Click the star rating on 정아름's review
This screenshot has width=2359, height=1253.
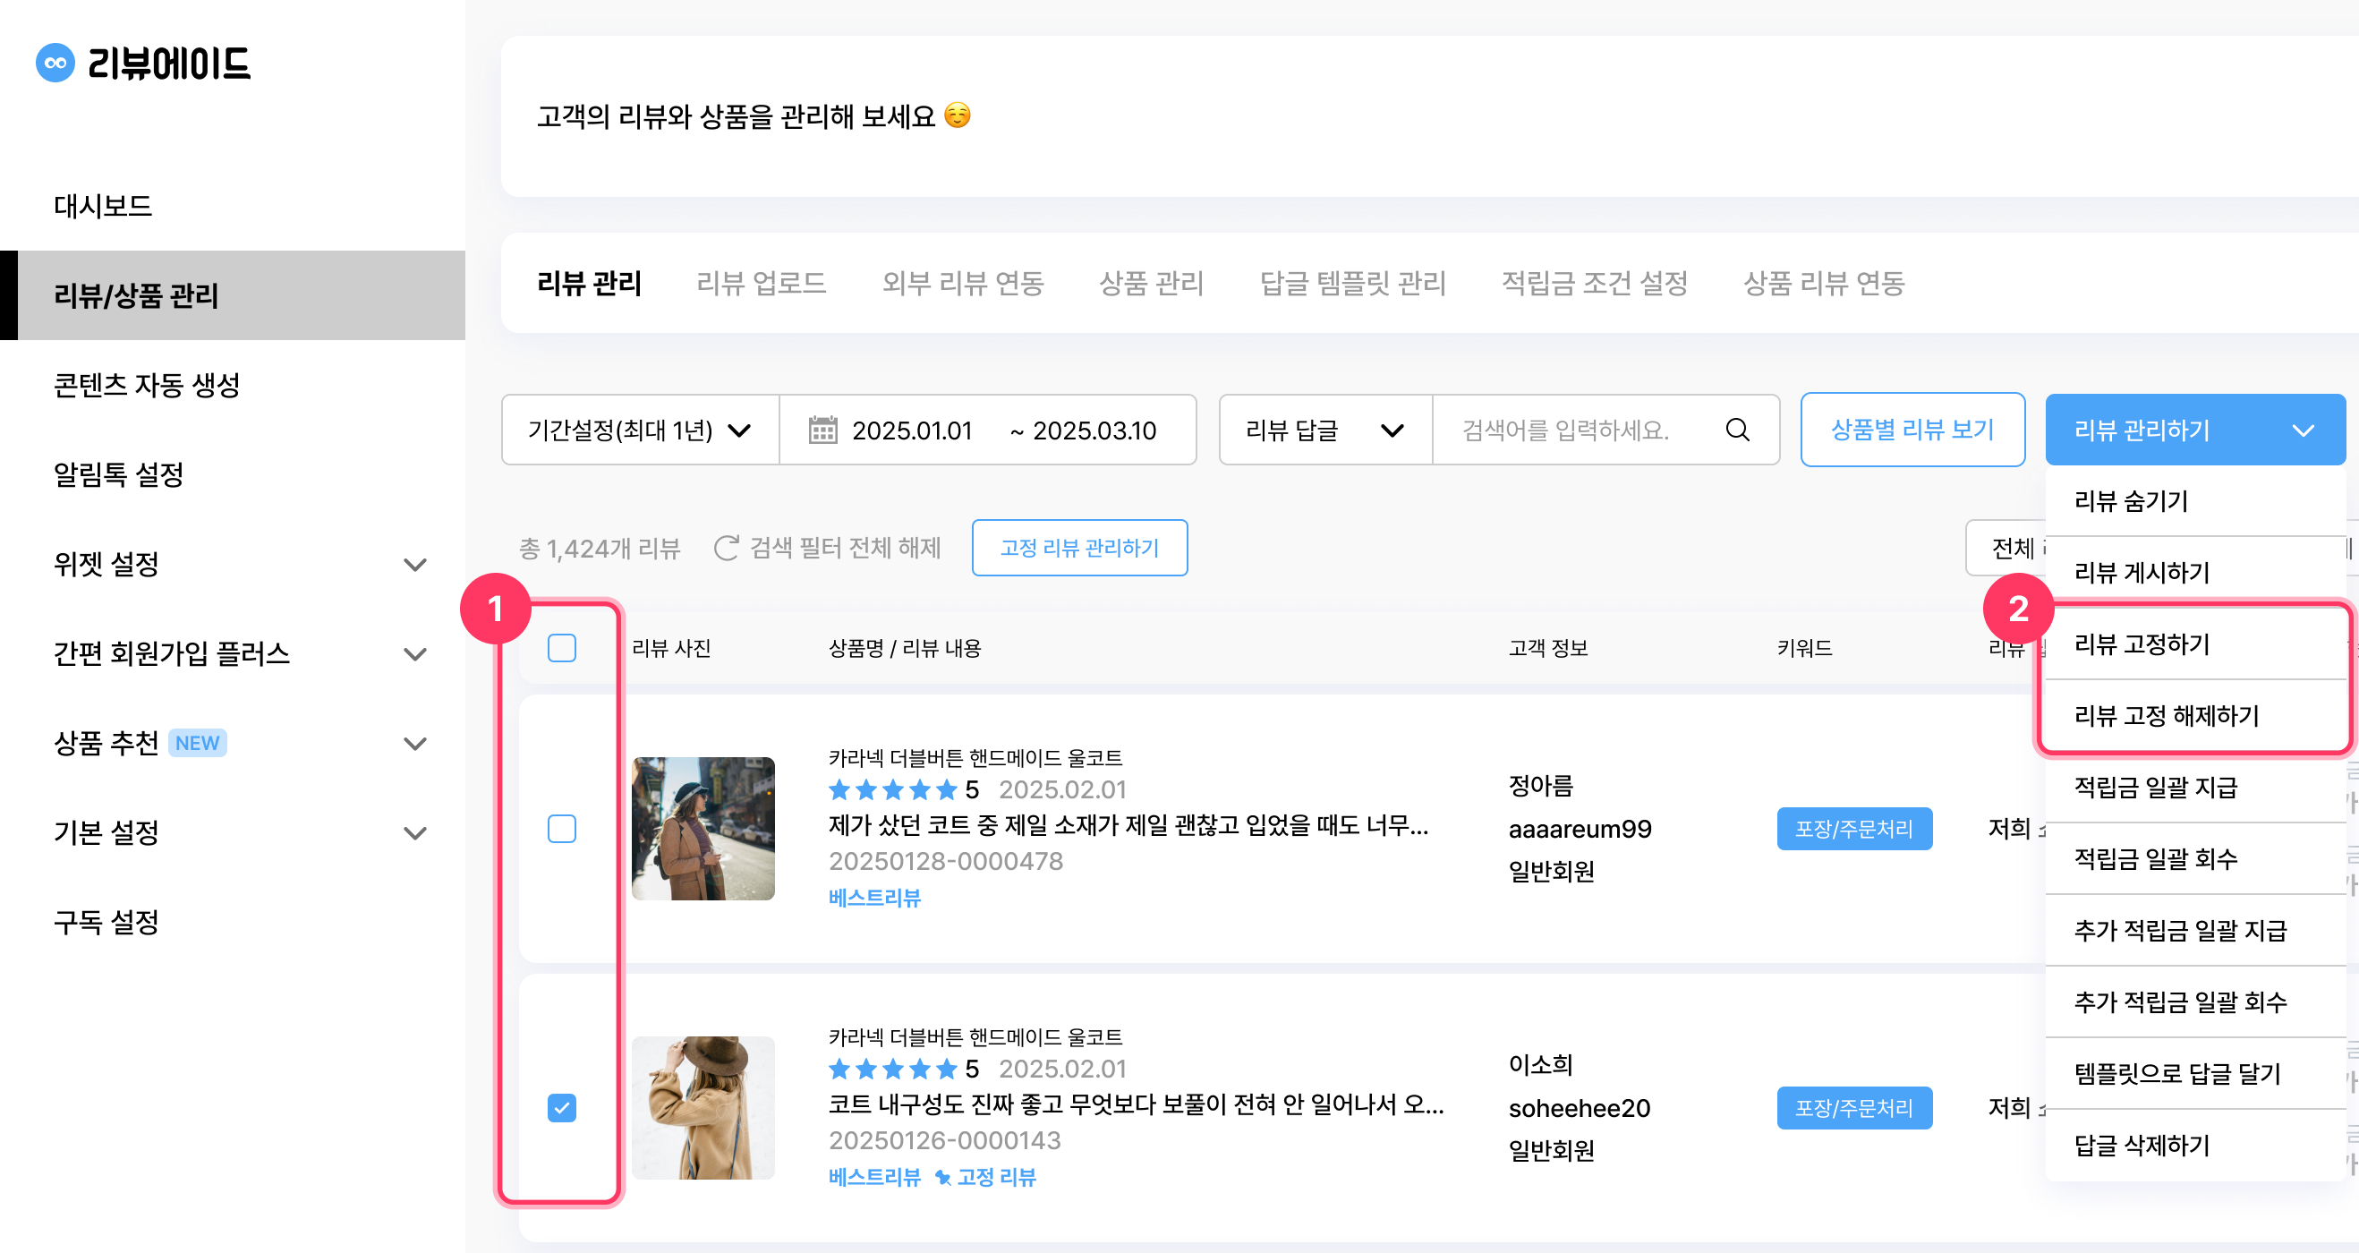(893, 788)
